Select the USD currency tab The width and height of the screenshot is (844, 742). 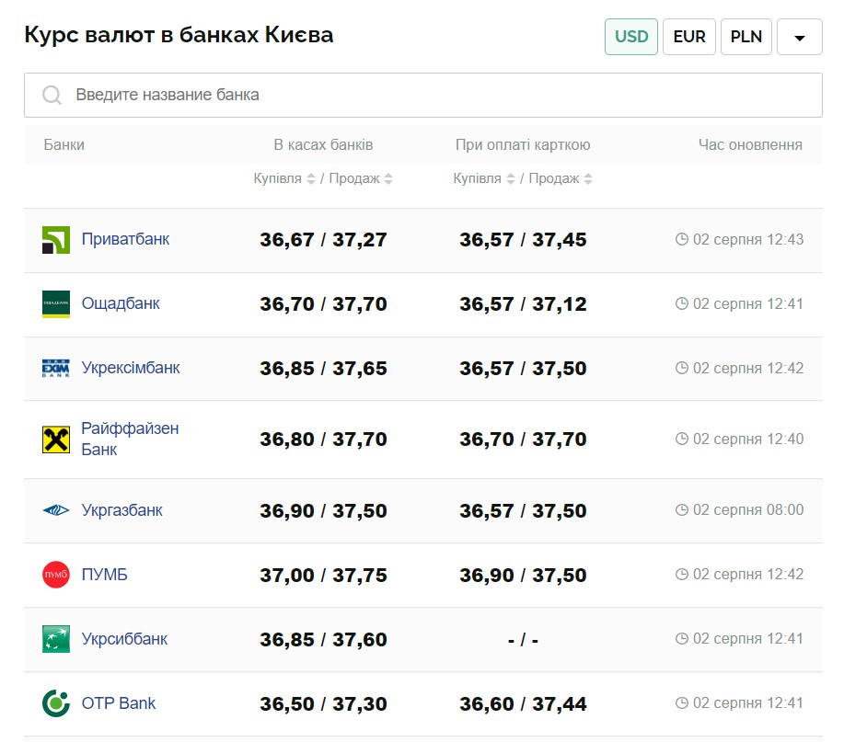[631, 37]
